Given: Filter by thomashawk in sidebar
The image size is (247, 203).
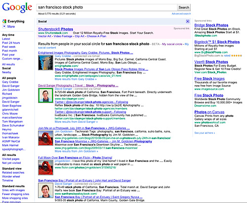Looking at the screenshot, I should click(x=10, y=133).
